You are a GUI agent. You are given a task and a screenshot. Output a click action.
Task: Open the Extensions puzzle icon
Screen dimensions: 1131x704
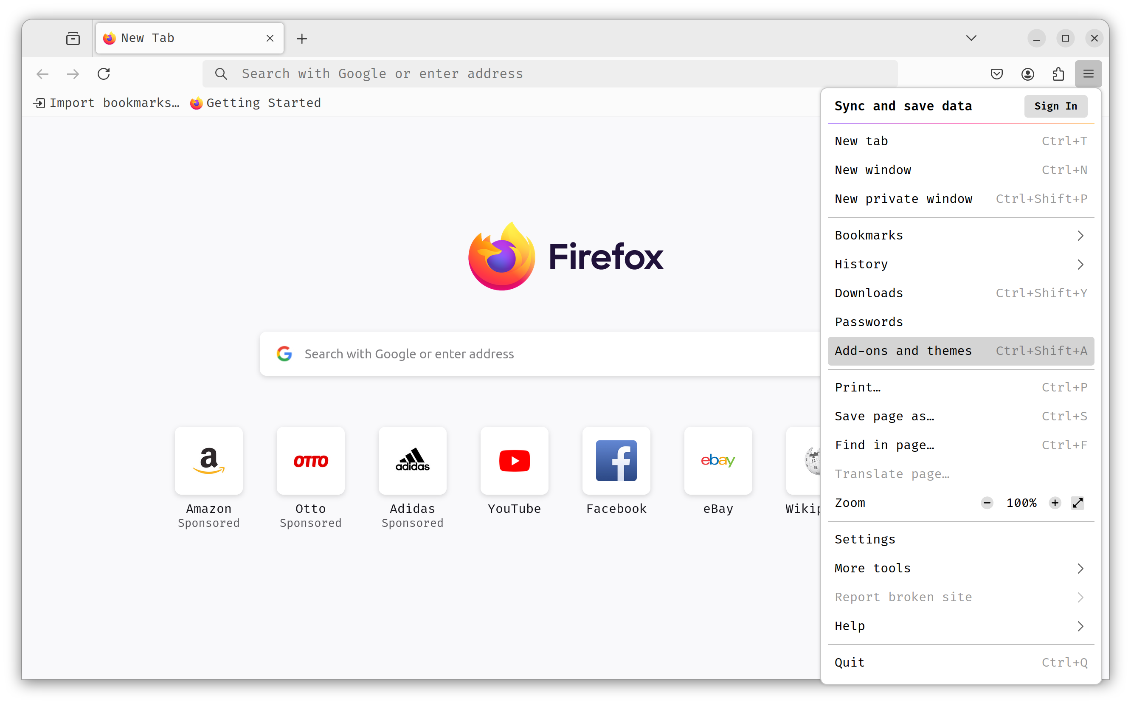(1058, 73)
